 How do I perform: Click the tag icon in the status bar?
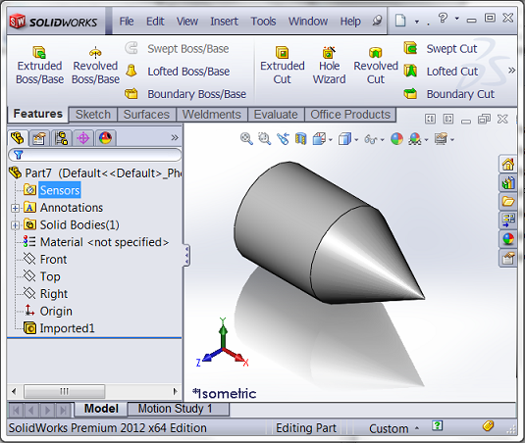point(488,425)
